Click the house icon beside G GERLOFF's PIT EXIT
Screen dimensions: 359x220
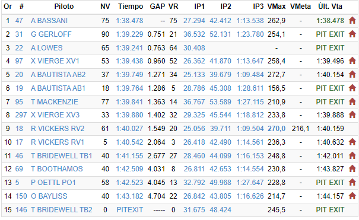pyautogui.click(x=352, y=34)
